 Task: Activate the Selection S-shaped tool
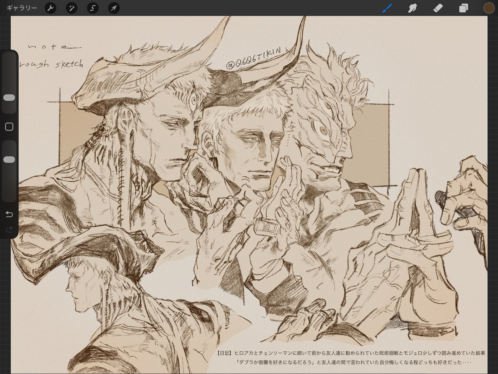[93, 8]
